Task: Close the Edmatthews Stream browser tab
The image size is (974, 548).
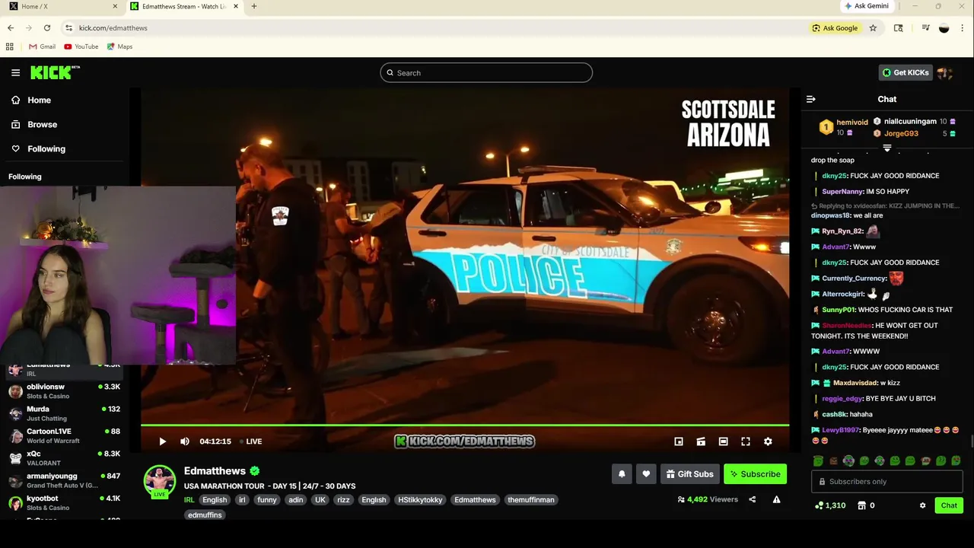Action: click(x=236, y=6)
